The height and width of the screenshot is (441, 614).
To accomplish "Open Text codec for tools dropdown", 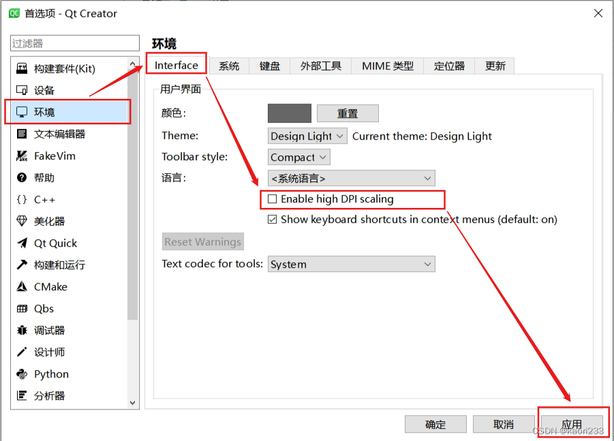I will pos(351,264).
